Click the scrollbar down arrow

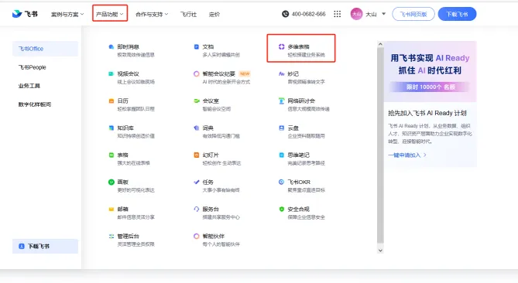click(x=380, y=251)
